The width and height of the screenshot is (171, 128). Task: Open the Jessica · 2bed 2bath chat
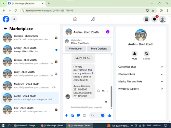pos(30,62)
